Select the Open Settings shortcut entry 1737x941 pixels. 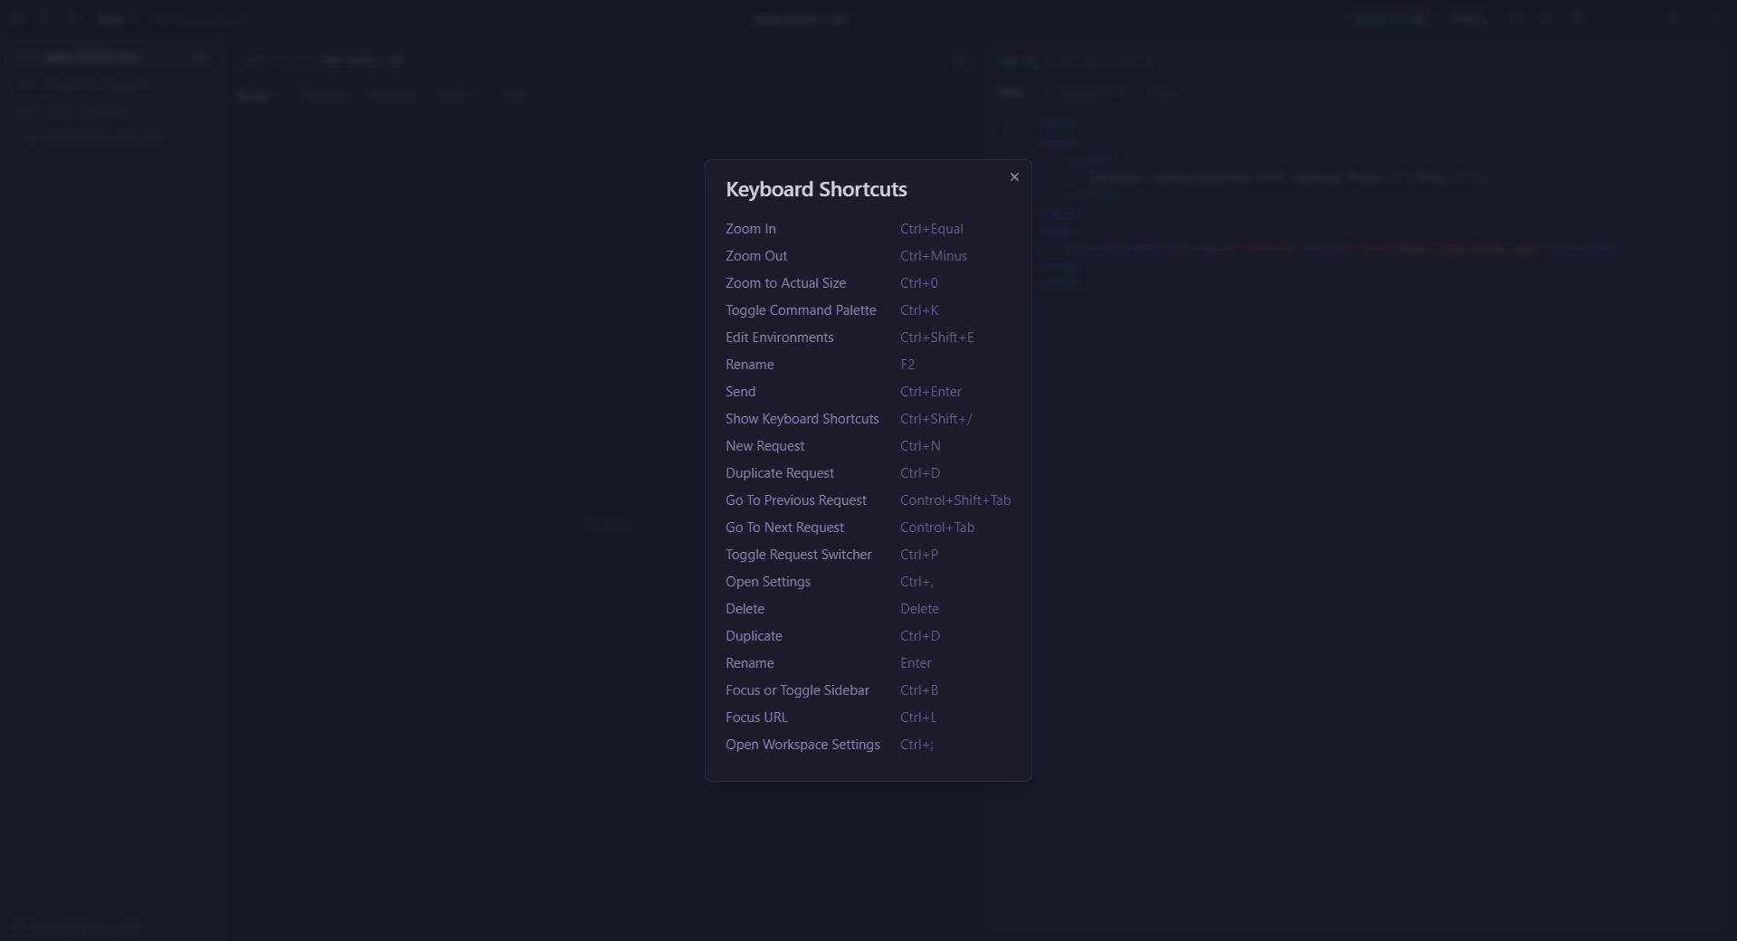[x=767, y=582]
